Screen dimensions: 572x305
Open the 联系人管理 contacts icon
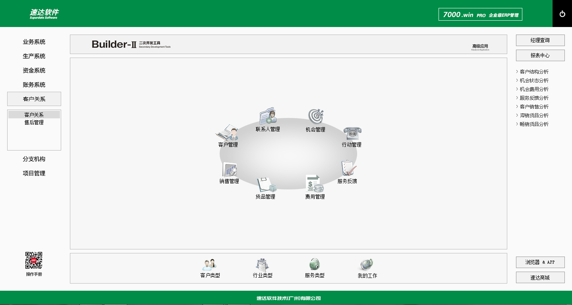(x=268, y=116)
